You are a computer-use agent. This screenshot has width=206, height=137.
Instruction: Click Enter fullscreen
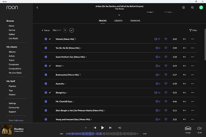click(x=16, y=120)
